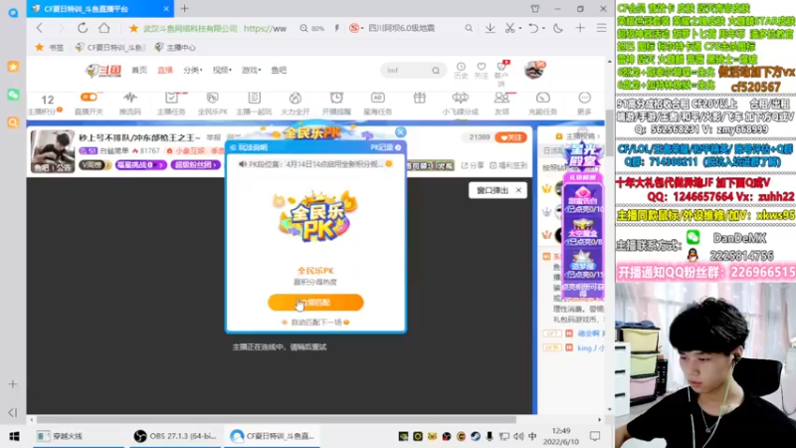Click the scissors screenshot tool icon

(509, 29)
